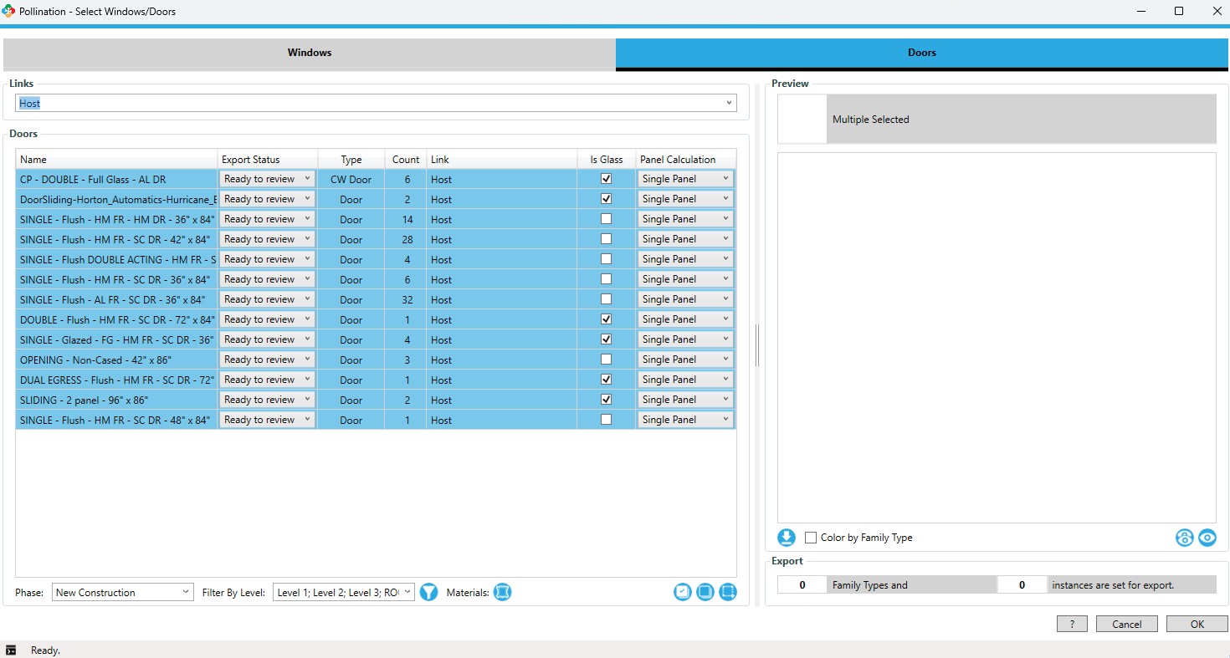This screenshot has height=658, width=1230.
Task: Check Is Glass for OPENING - Non-Cased door
Action: tap(607, 360)
